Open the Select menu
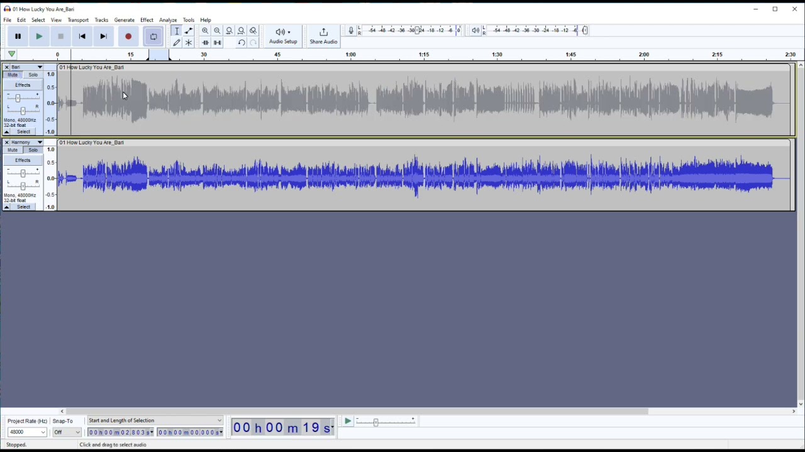The width and height of the screenshot is (805, 452). [x=38, y=20]
